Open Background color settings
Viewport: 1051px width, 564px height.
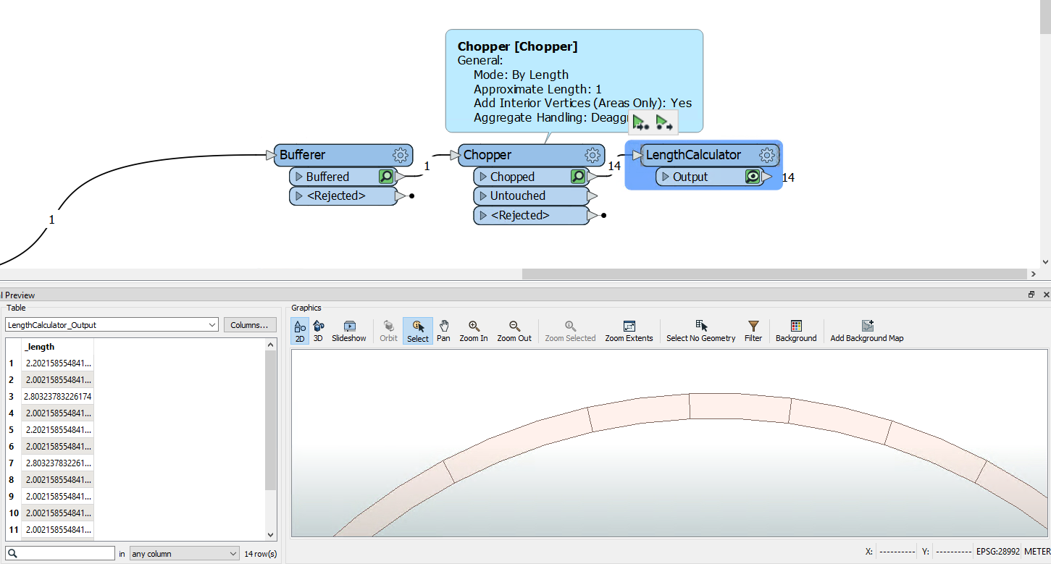(x=796, y=331)
